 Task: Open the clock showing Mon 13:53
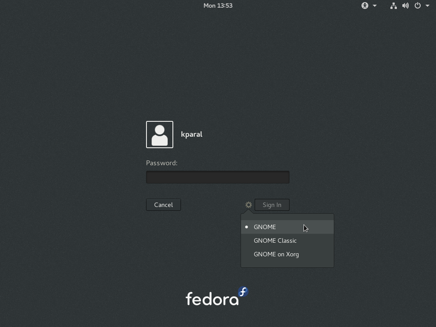pos(218,6)
